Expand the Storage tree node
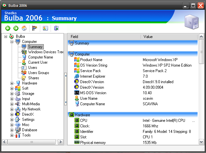Image resolution: width=206 pixels, height=153 pixels. (x=12, y=94)
